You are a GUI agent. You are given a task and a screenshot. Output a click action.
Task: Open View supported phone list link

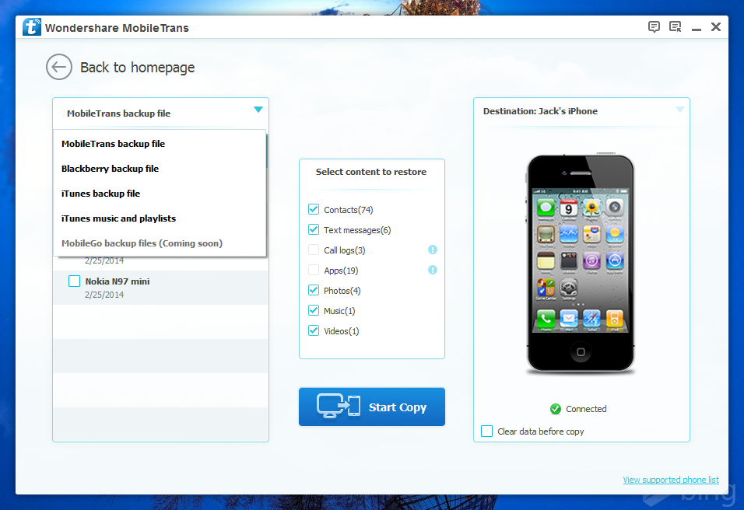click(671, 480)
